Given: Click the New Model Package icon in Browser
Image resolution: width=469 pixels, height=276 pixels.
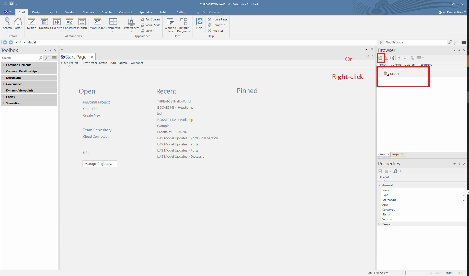Looking at the screenshot, I should (381, 58).
